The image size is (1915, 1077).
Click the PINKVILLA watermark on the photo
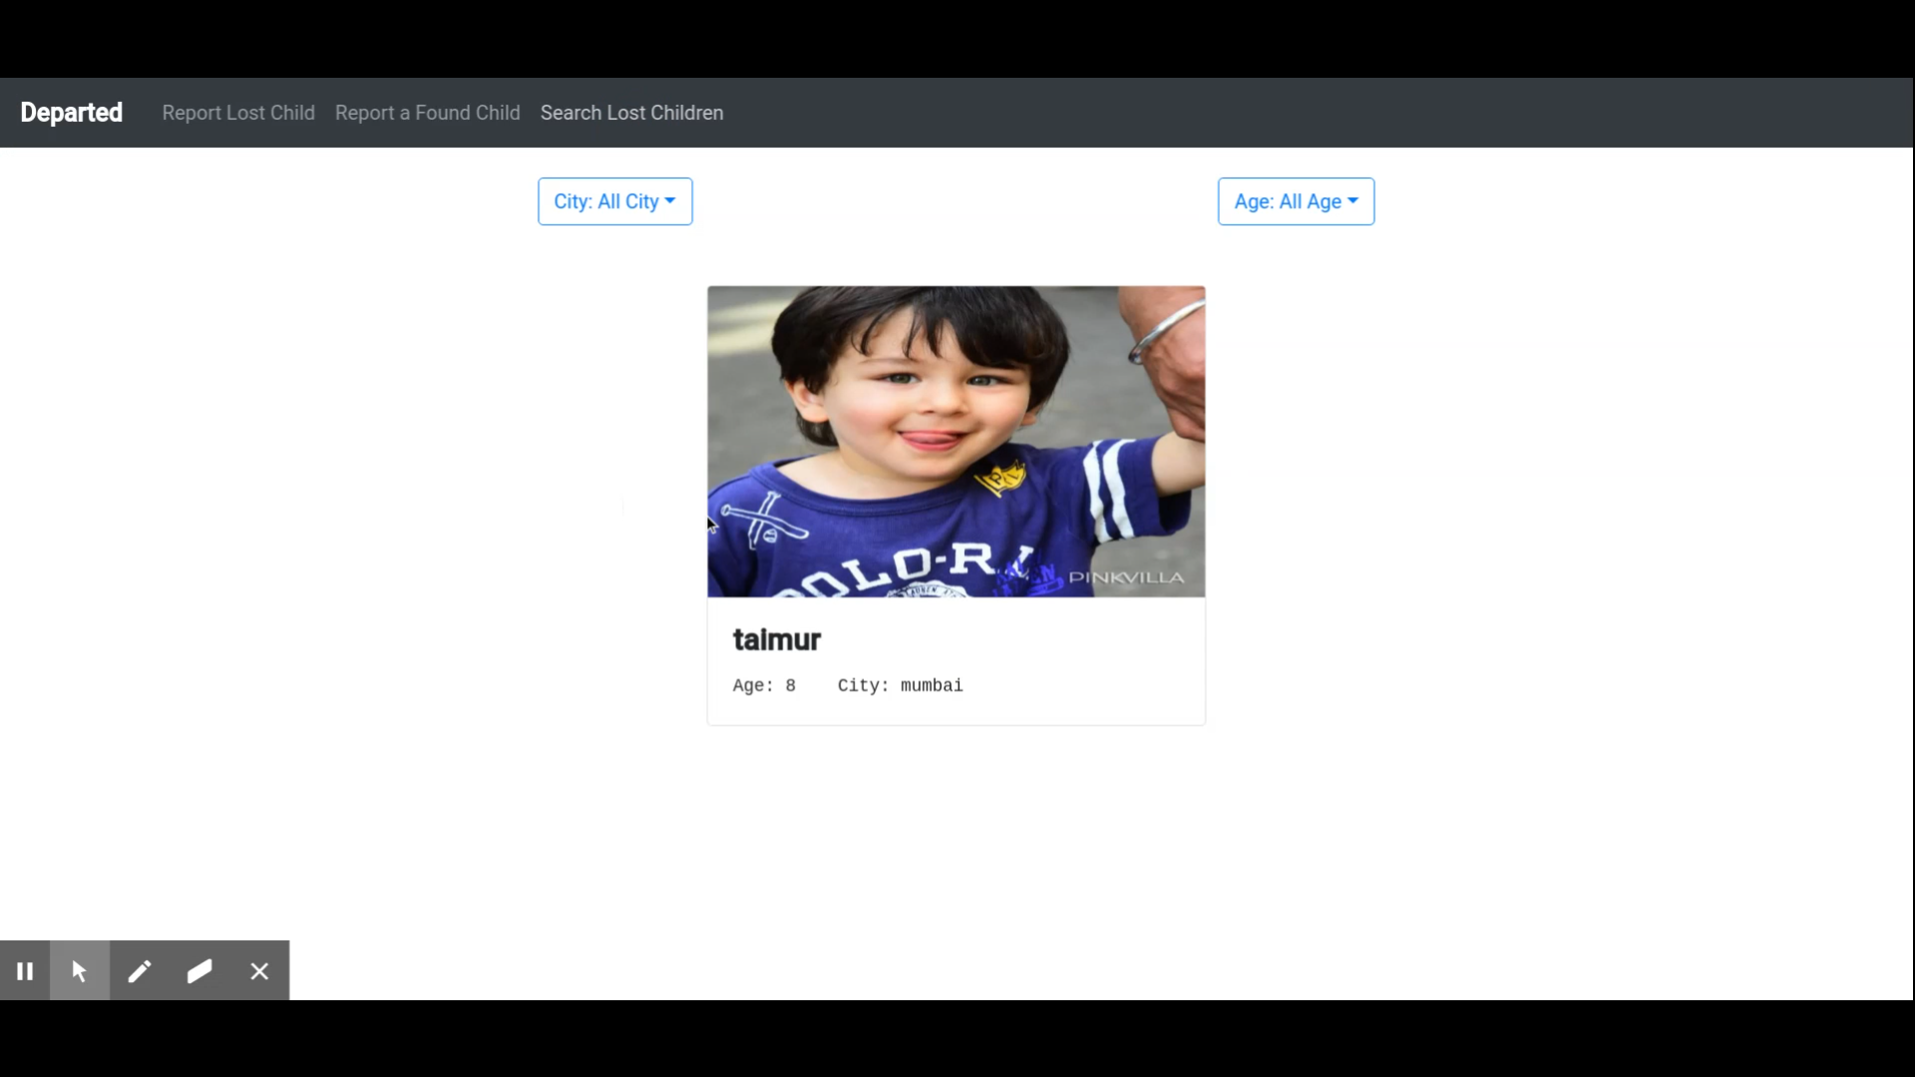[1126, 577]
